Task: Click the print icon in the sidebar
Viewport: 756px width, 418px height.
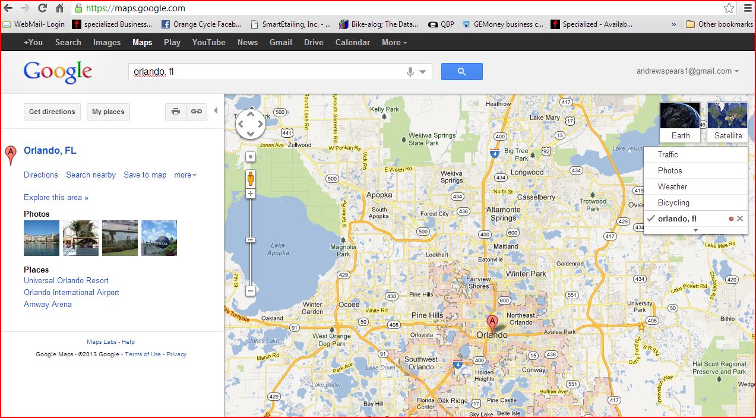Action: tap(175, 112)
